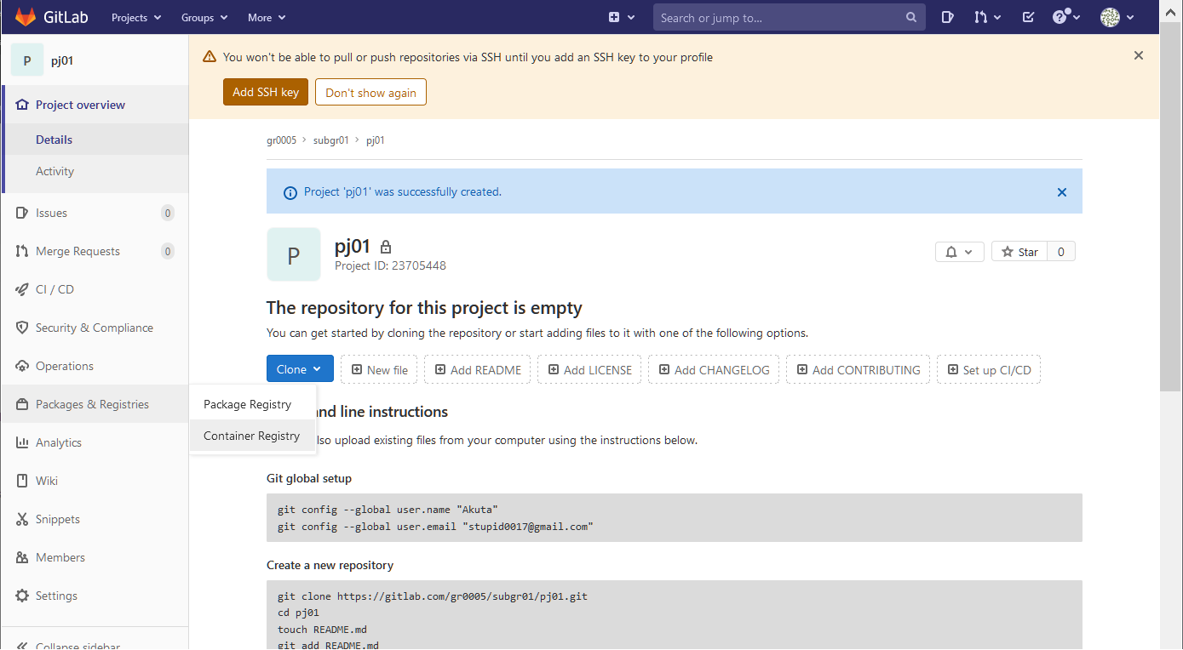
Task: Dismiss the SSH key warning banner
Action: point(1139,55)
